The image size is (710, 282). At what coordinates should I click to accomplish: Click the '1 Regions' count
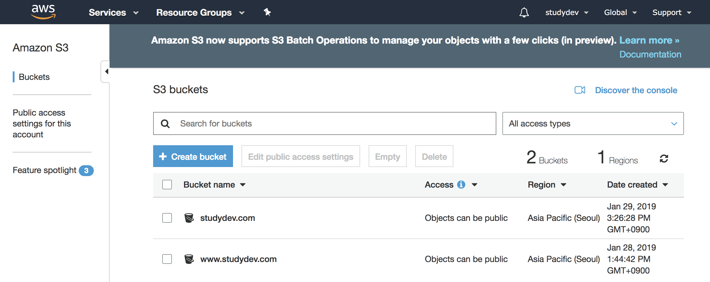[x=618, y=157]
